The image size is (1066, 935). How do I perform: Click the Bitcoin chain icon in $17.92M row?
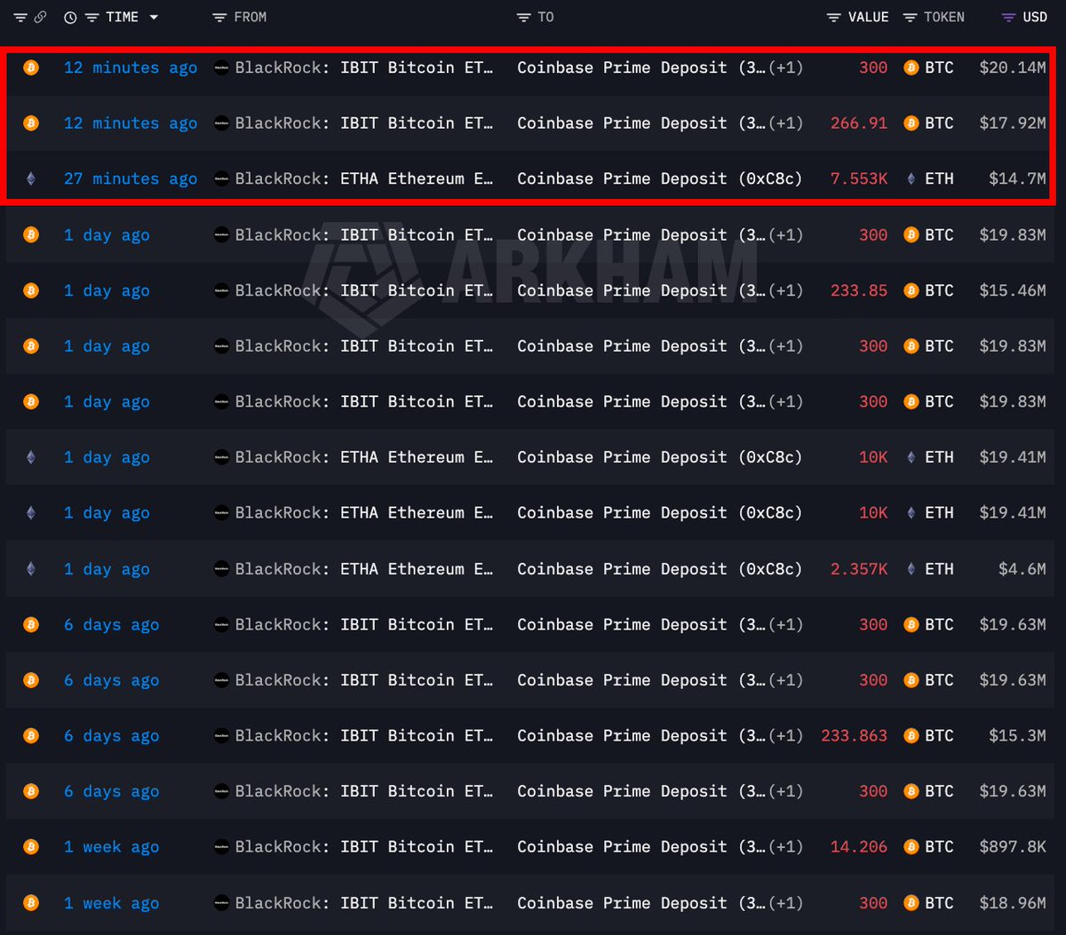[x=31, y=123]
